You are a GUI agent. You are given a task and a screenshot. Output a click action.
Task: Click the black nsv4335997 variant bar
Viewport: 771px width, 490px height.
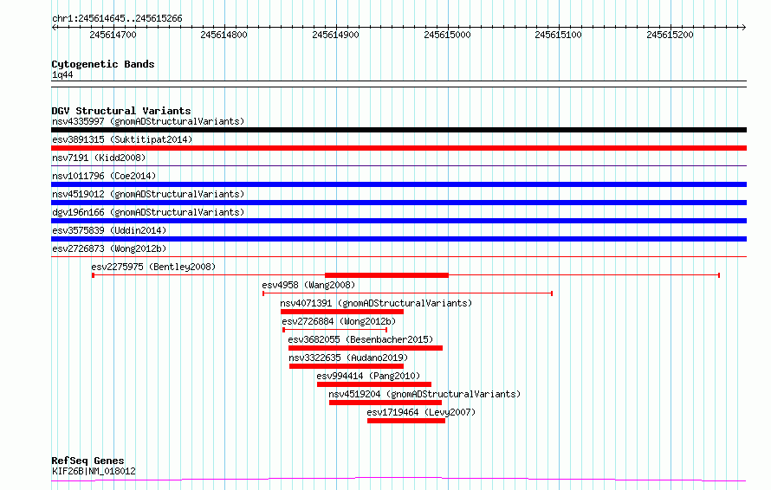[x=398, y=130]
